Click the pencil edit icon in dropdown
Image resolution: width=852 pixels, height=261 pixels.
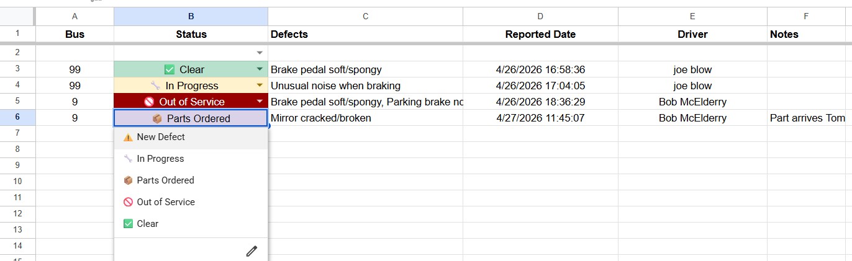pyautogui.click(x=252, y=251)
